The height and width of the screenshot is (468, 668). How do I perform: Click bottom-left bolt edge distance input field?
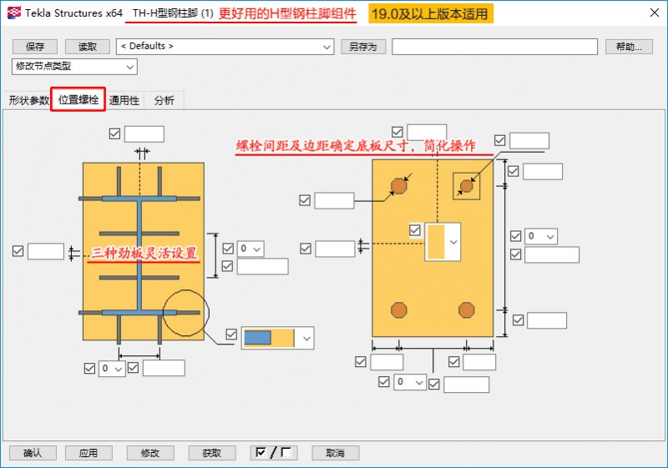coord(387,362)
